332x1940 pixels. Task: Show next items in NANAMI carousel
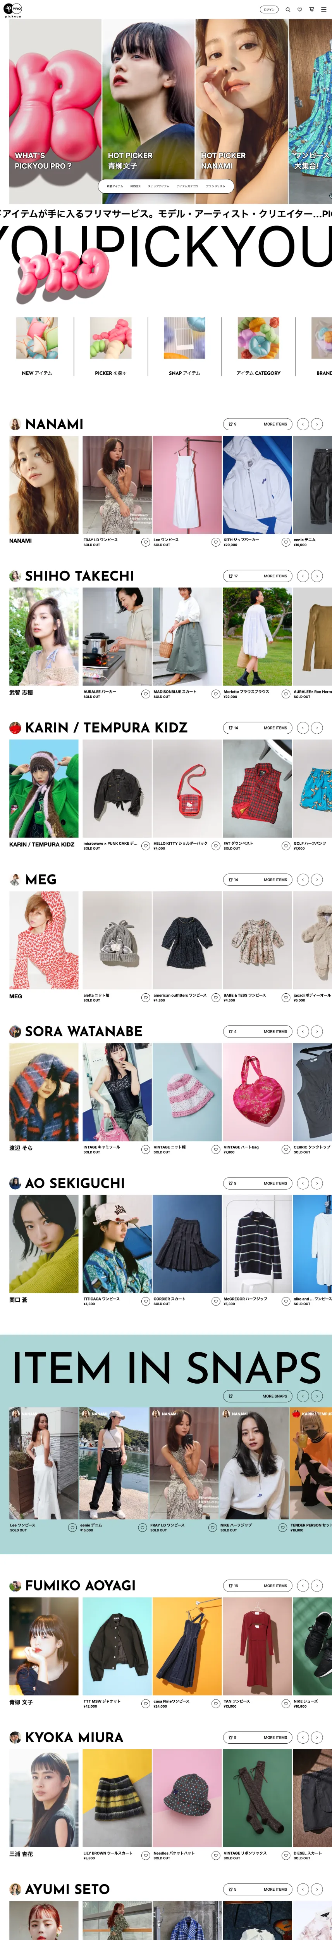pyautogui.click(x=317, y=424)
